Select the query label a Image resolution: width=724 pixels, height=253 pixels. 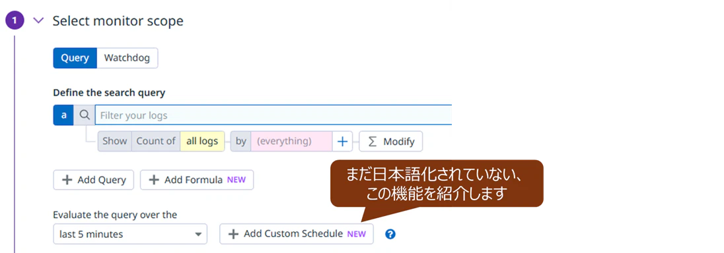tap(63, 115)
